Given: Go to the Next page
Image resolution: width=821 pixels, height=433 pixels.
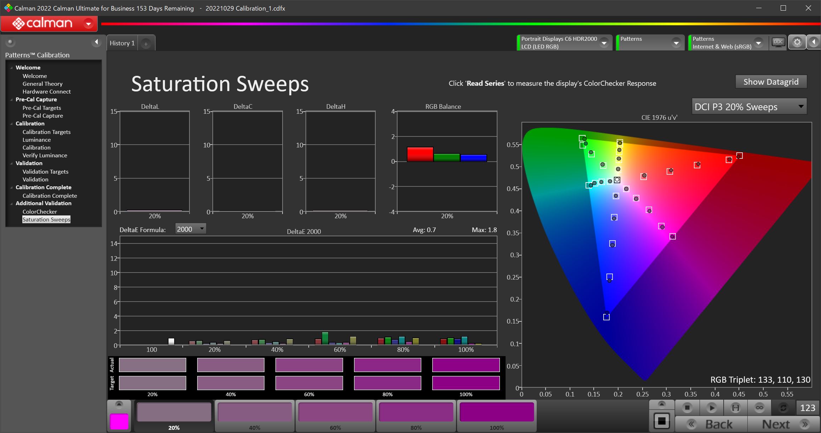Looking at the screenshot, I should [783, 424].
